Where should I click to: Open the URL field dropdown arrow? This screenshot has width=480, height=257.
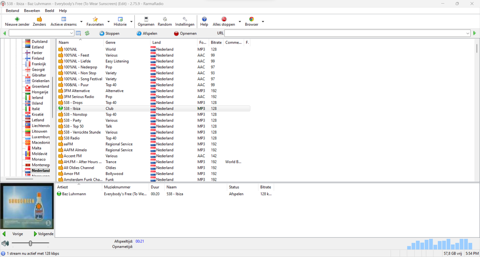(468, 33)
